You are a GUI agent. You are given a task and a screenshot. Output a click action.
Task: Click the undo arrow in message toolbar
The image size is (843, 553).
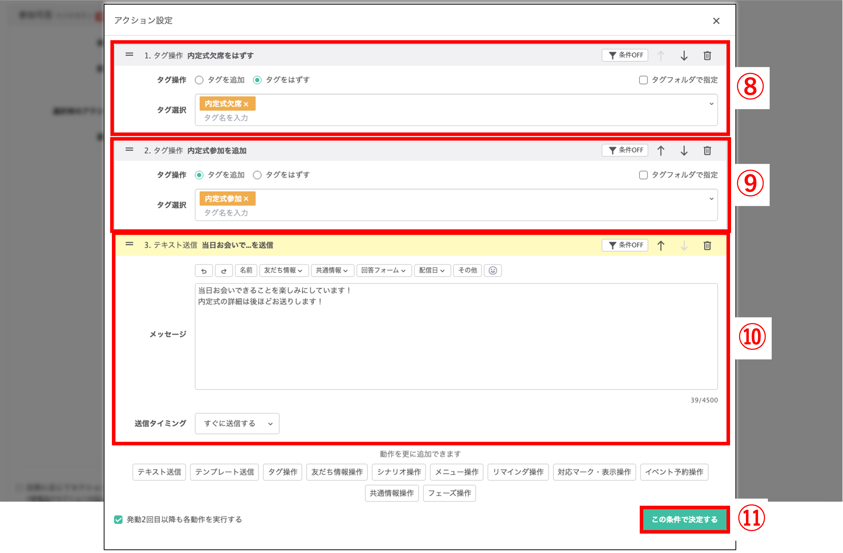204,271
